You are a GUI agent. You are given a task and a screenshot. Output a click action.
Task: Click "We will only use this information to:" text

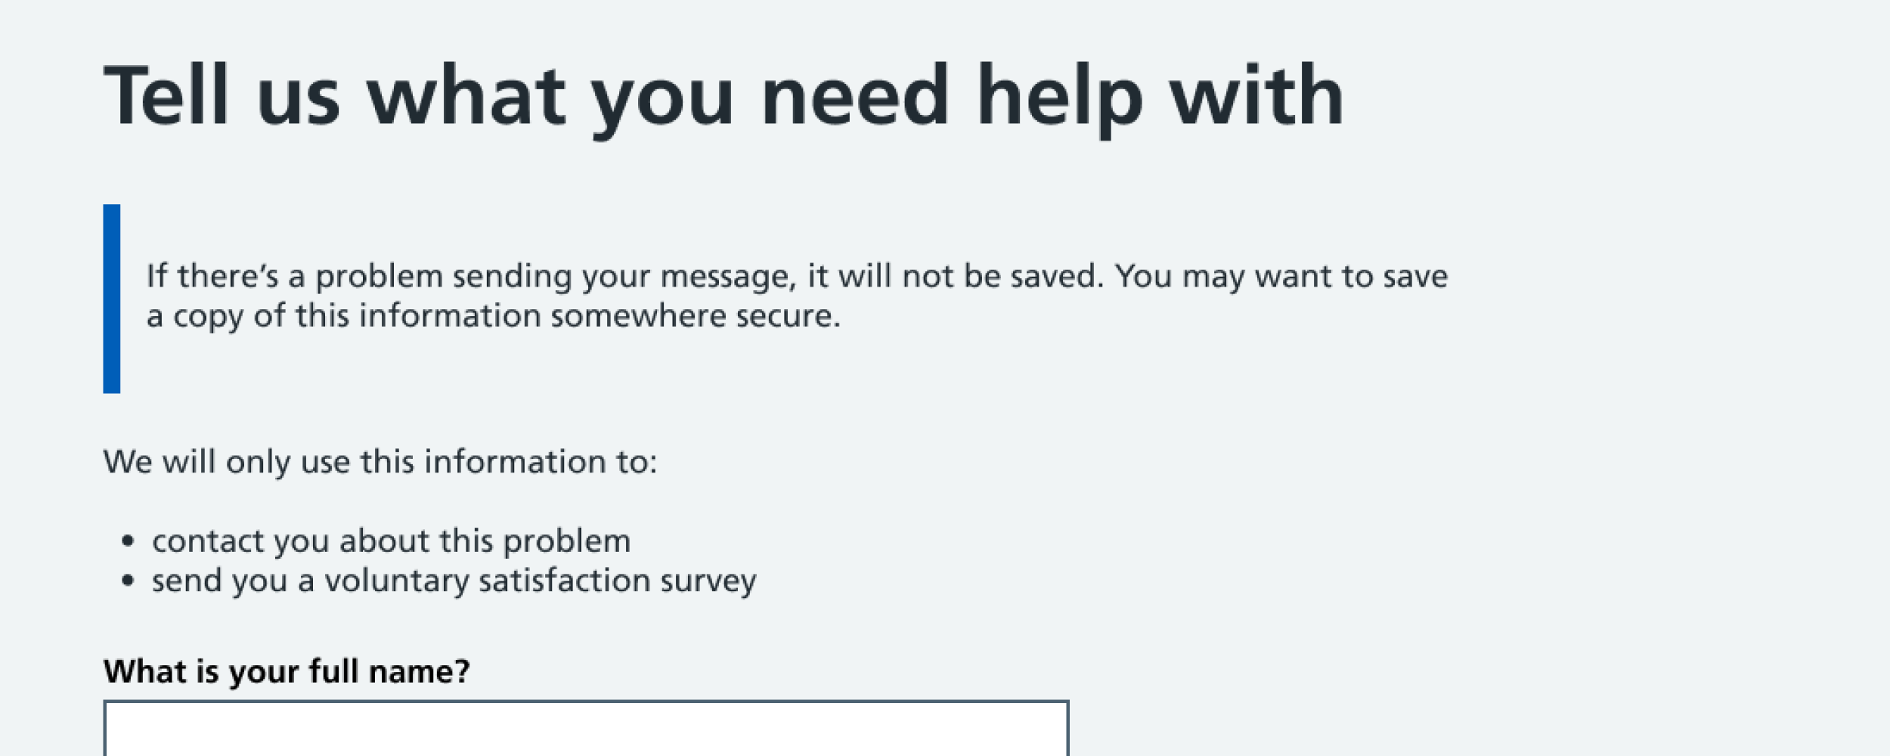pyautogui.click(x=380, y=462)
